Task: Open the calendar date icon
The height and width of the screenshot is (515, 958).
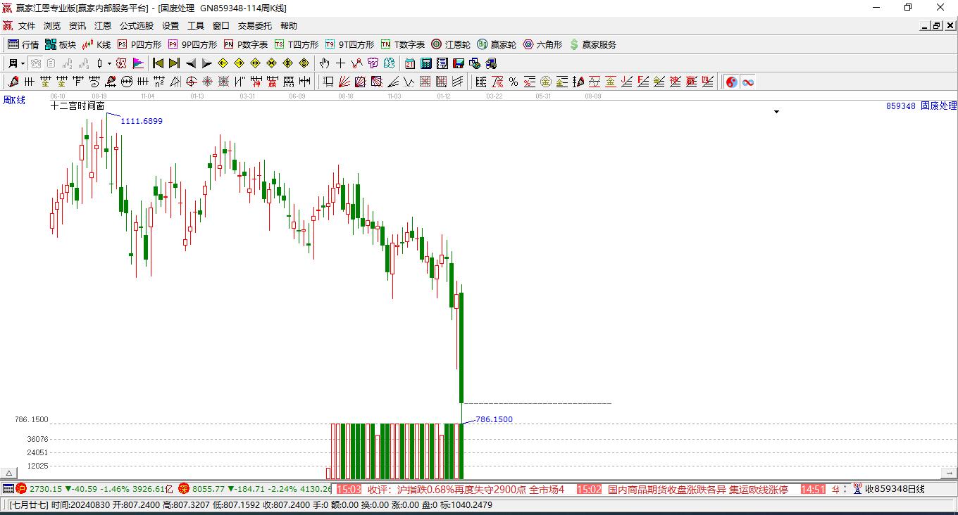Action: click(409, 63)
